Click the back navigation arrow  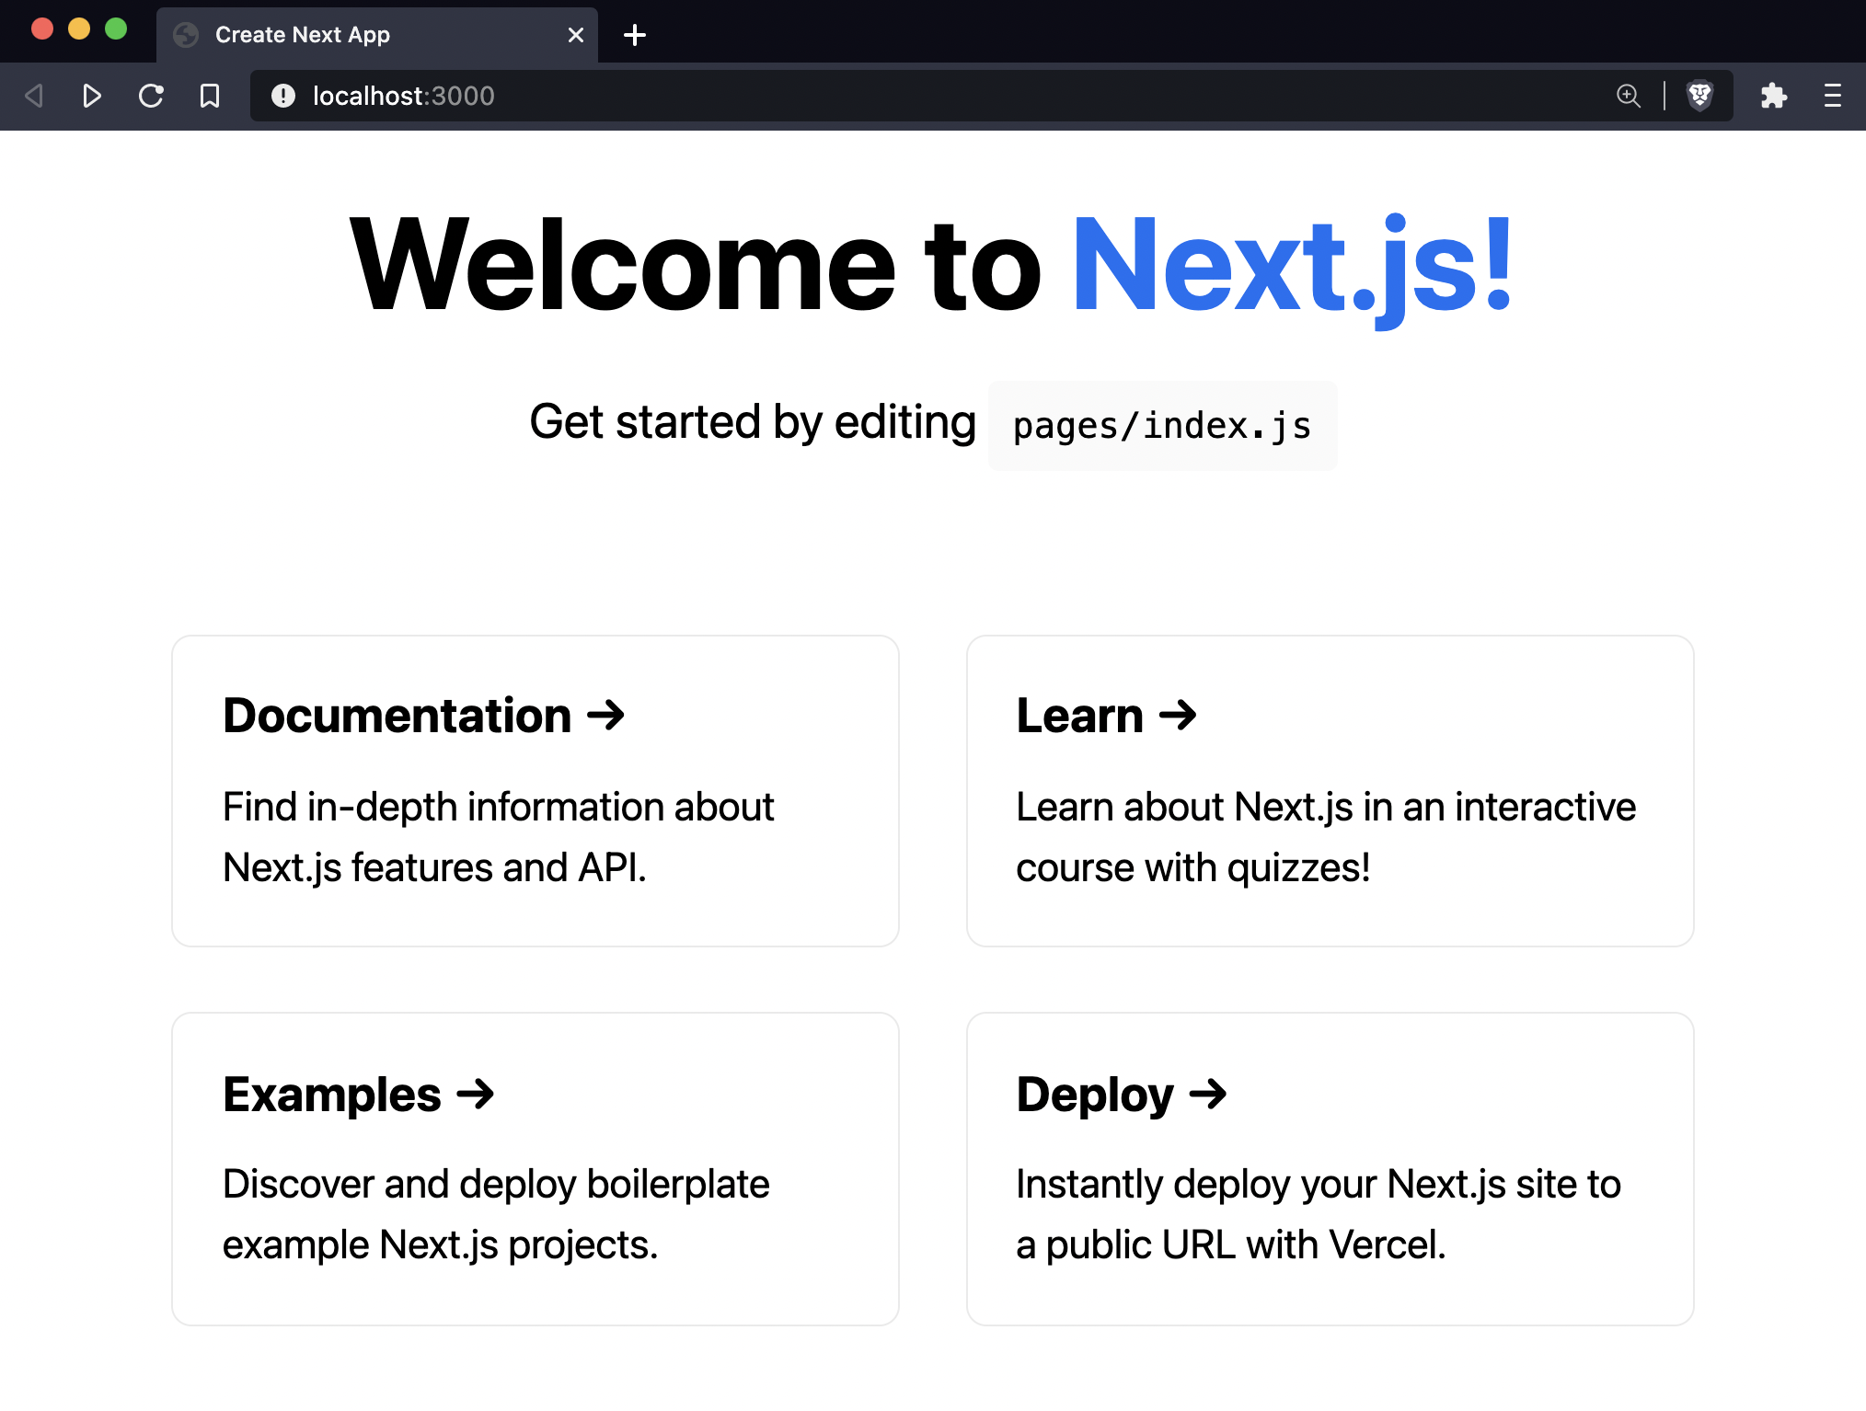point(34,96)
